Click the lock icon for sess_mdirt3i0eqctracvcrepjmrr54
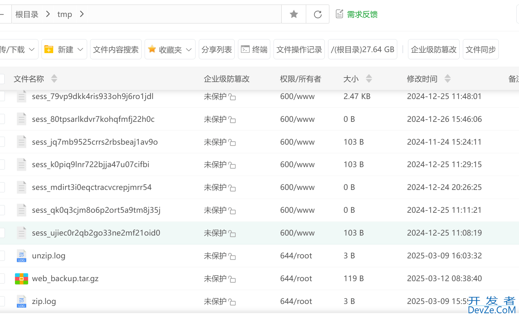 pyautogui.click(x=232, y=188)
